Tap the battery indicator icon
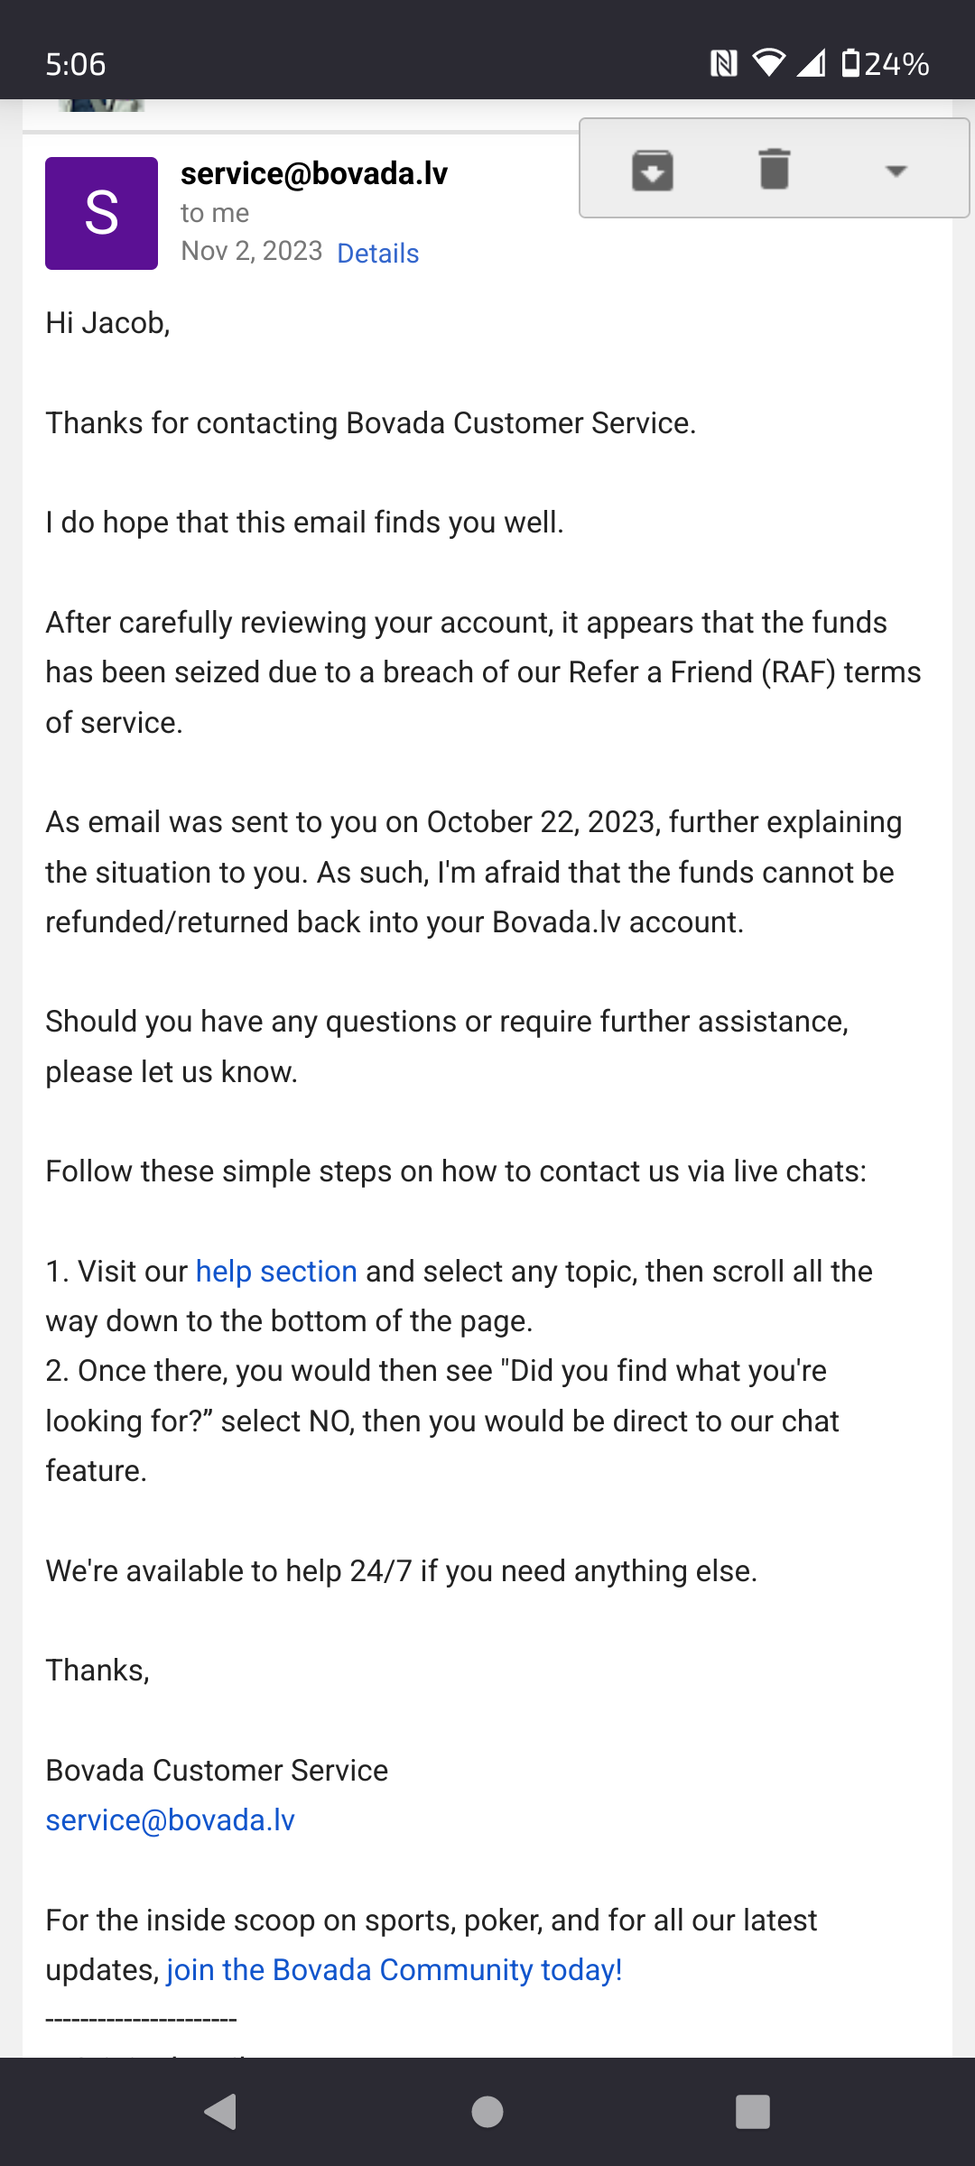Image resolution: width=975 pixels, height=2166 pixels. tap(850, 63)
